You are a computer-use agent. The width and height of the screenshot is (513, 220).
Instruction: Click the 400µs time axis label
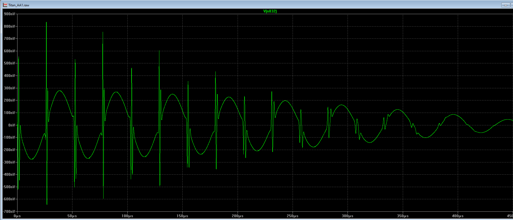(x=458, y=216)
